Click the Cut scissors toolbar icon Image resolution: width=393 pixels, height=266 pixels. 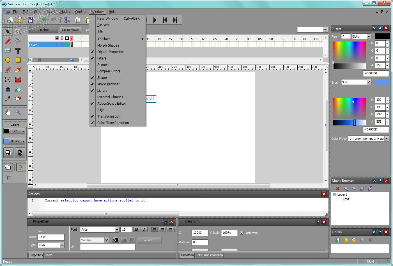click(67, 20)
